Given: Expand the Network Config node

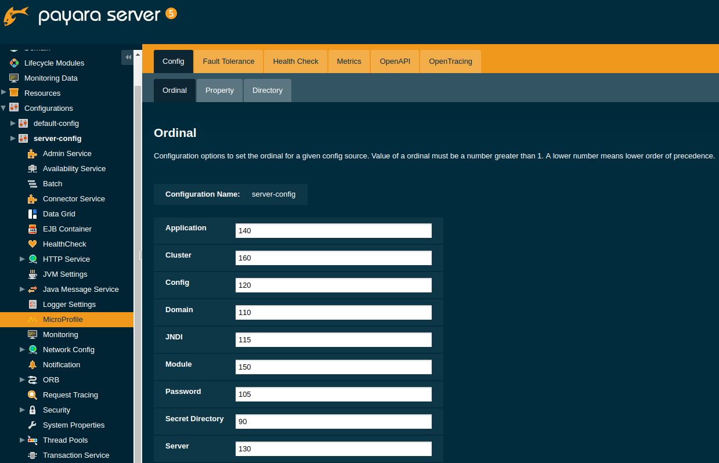Looking at the screenshot, I should [x=22, y=349].
